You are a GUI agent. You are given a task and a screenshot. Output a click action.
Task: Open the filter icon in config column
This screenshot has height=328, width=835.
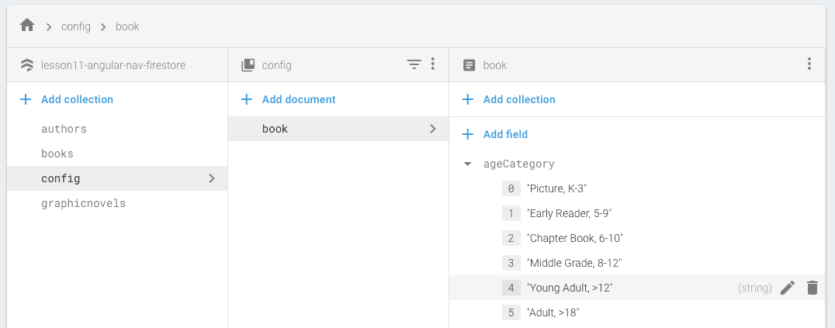coord(414,64)
